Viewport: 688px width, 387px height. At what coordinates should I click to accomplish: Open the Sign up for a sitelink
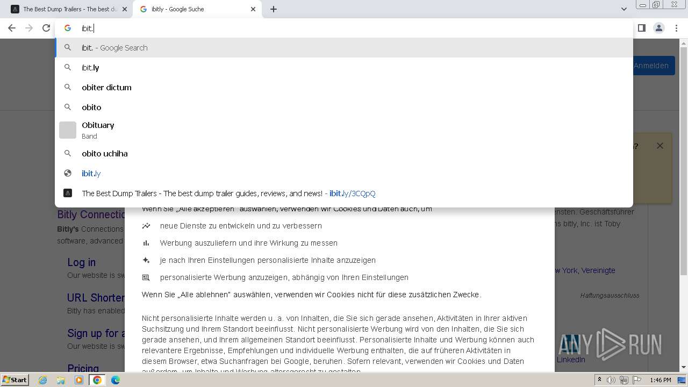pos(96,333)
